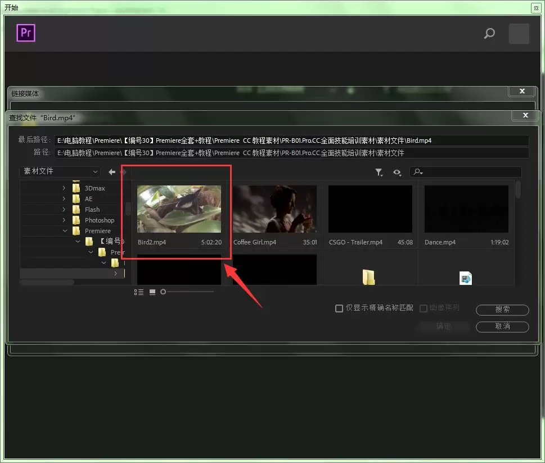Switch to list view icon

[x=139, y=292]
